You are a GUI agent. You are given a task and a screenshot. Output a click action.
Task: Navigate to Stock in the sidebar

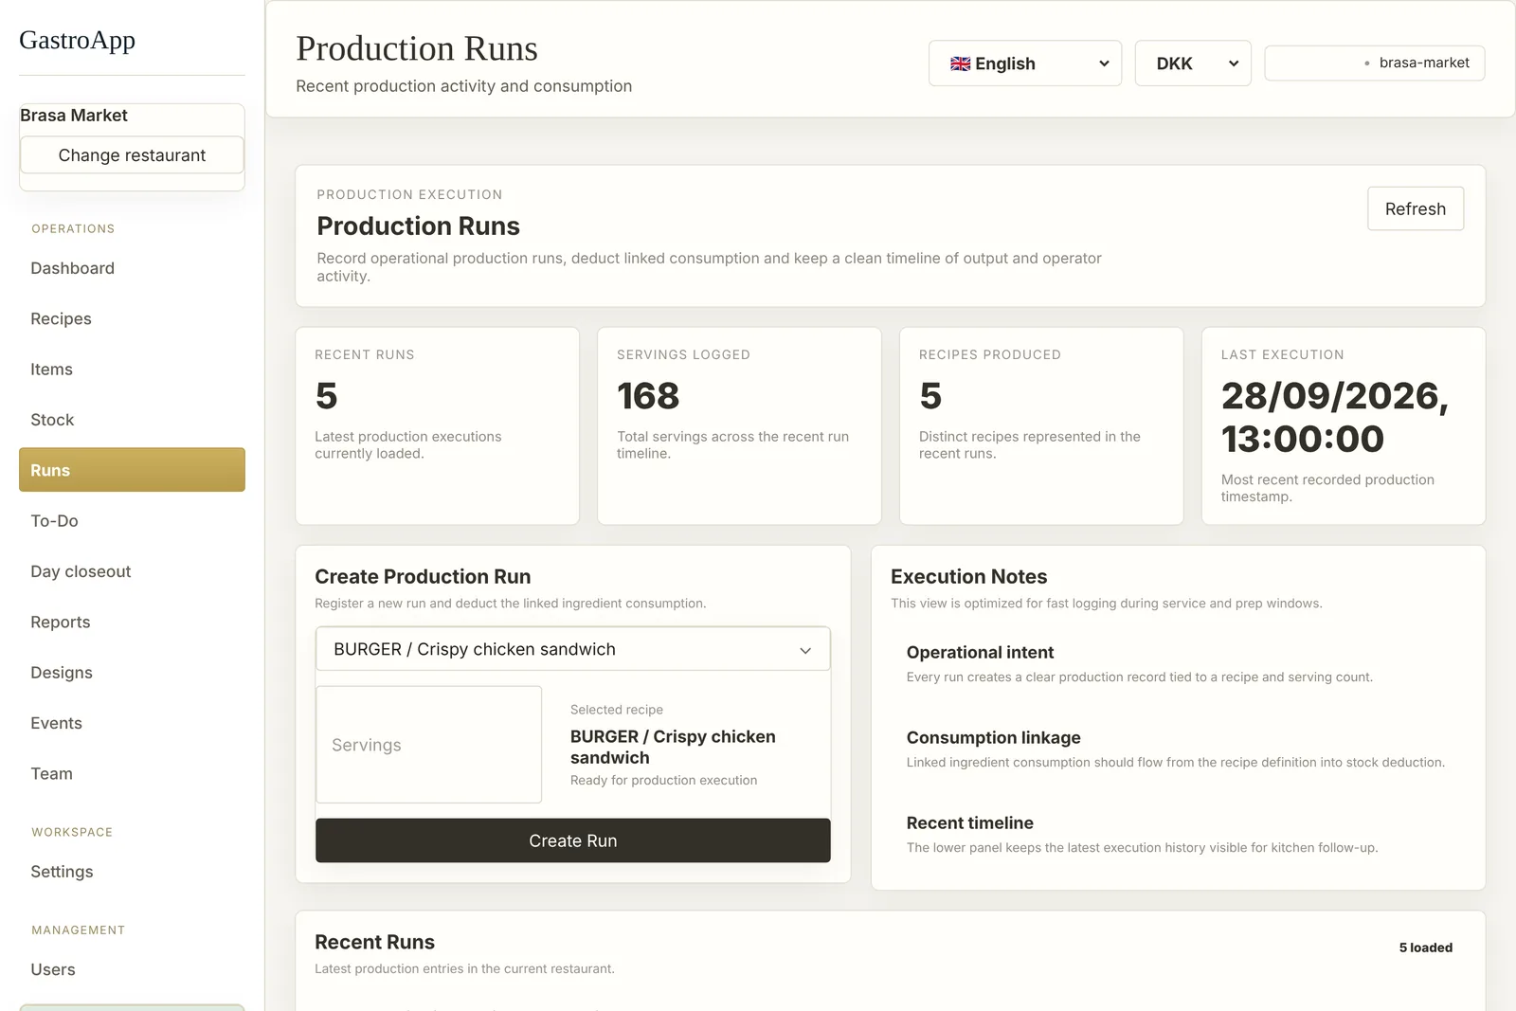pos(132,420)
